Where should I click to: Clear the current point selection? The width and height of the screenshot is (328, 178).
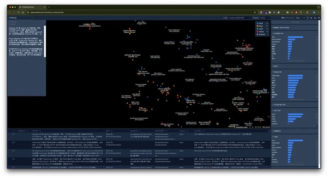point(297,18)
